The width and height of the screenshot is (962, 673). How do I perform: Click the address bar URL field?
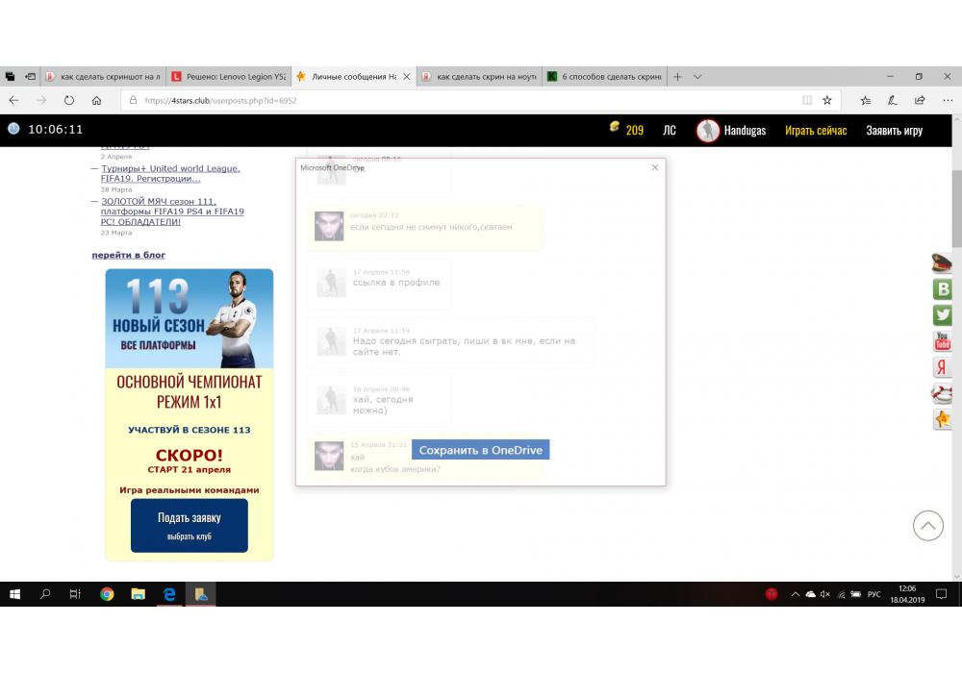(x=462, y=100)
